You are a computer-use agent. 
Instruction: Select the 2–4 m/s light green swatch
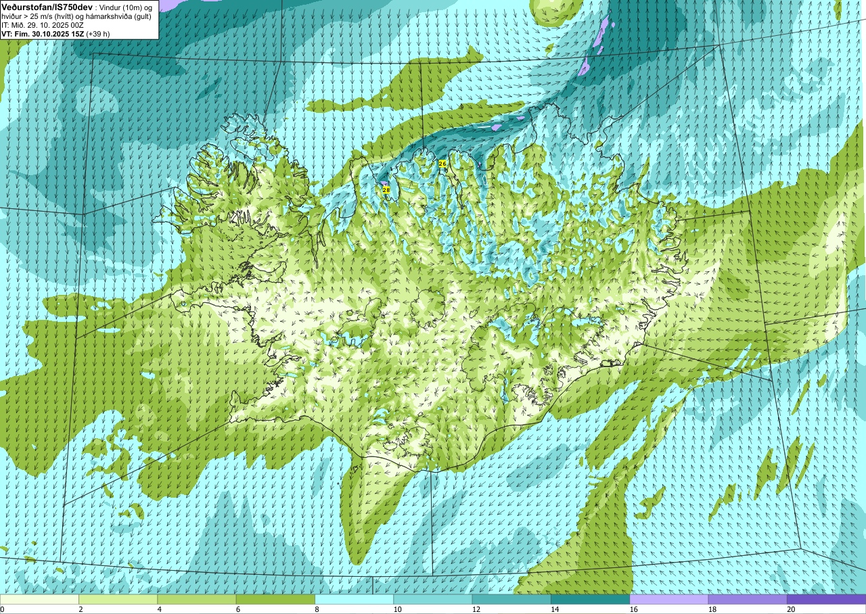[x=118, y=599]
